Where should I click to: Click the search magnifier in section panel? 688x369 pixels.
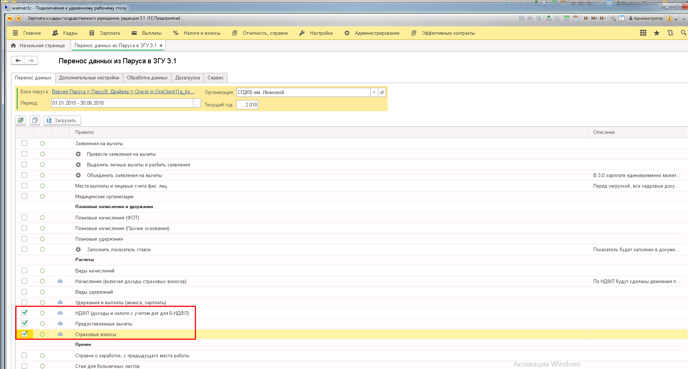pos(683,33)
